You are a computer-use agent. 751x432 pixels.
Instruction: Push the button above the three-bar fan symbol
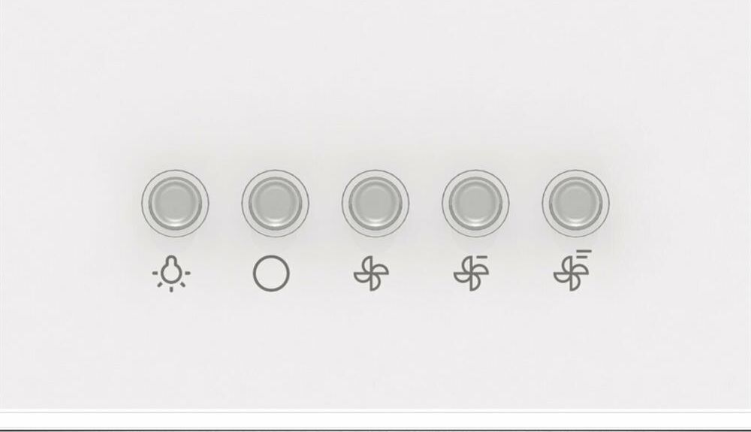click(x=576, y=204)
